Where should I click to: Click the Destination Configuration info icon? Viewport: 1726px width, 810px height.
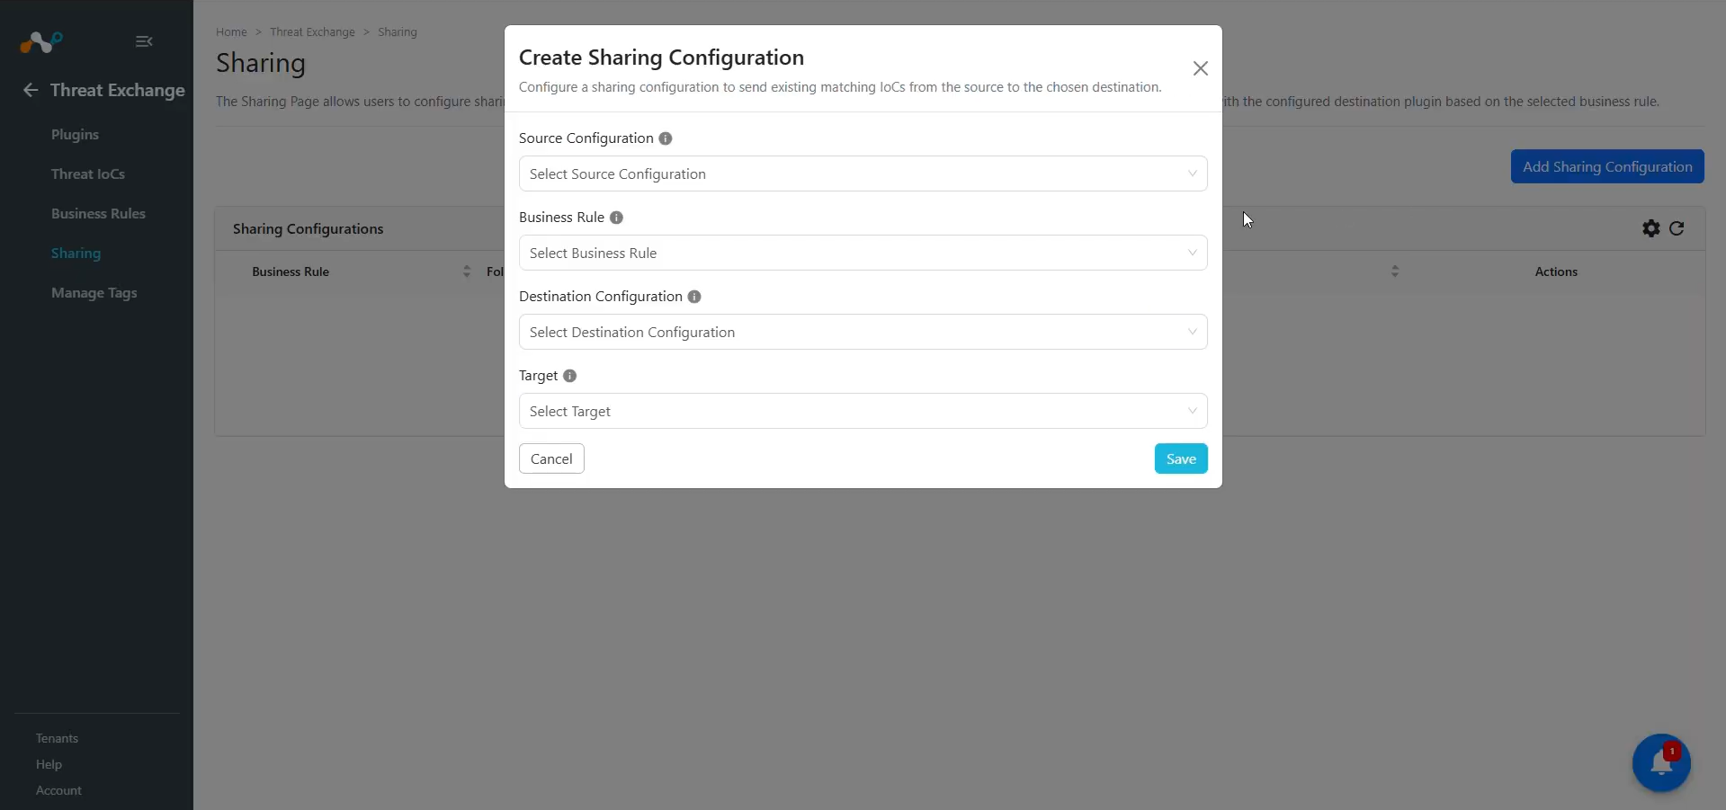coord(694,297)
